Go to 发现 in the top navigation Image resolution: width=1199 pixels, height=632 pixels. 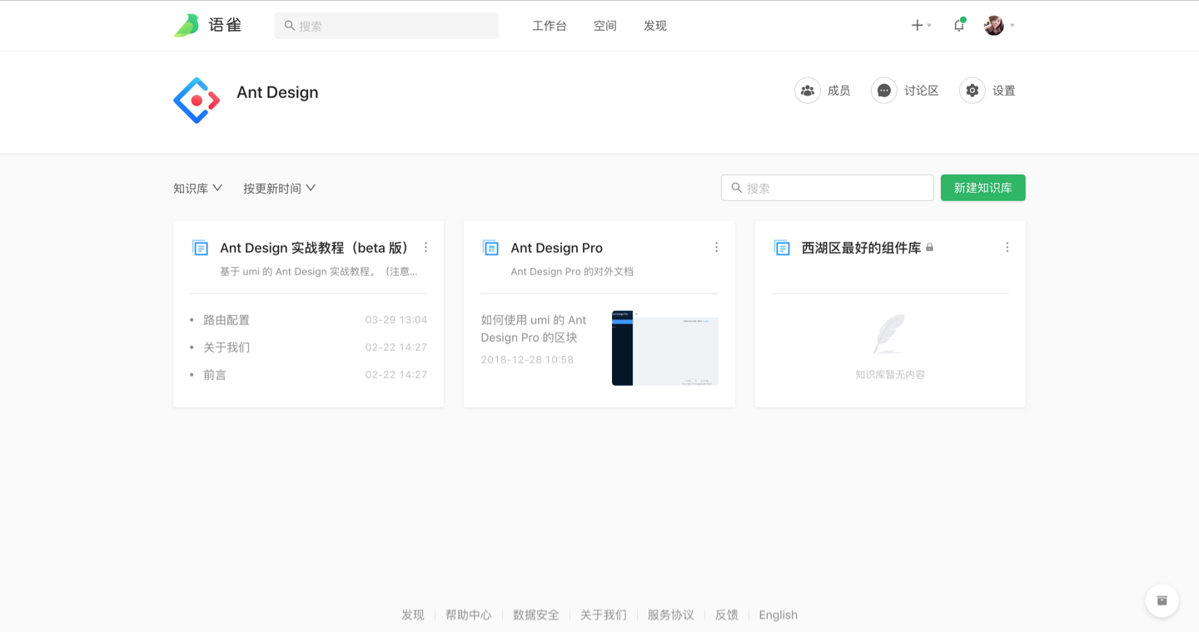(655, 26)
